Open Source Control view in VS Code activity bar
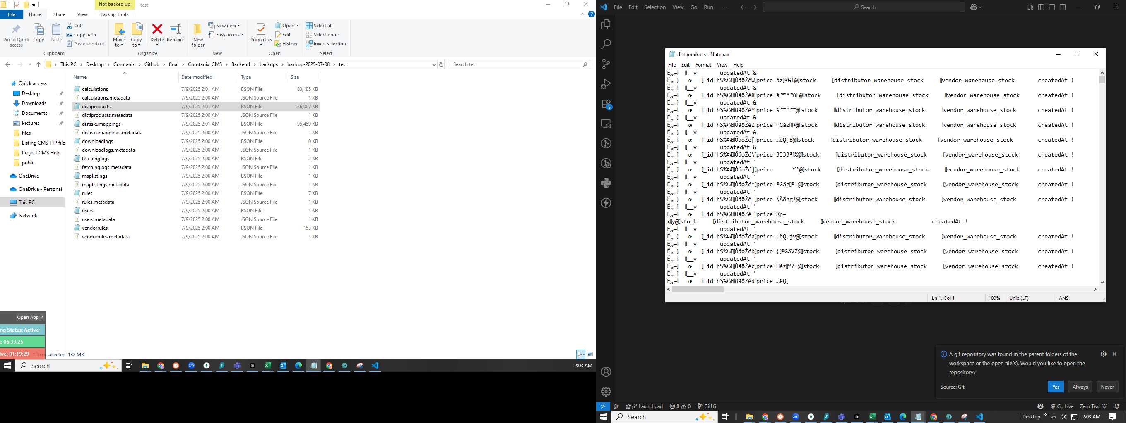This screenshot has width=1126, height=423. click(x=606, y=64)
